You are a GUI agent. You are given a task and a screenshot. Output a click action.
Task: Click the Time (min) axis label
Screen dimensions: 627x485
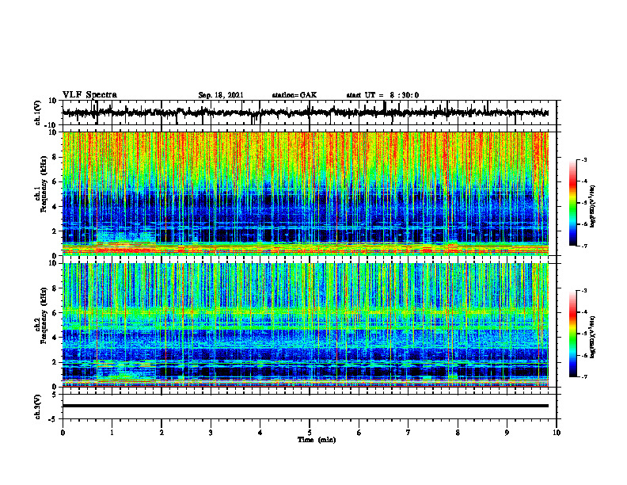pos(317,440)
